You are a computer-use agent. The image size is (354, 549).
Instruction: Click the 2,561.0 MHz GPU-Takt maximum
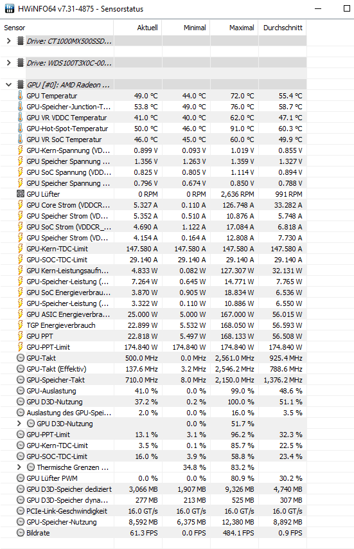(235, 358)
